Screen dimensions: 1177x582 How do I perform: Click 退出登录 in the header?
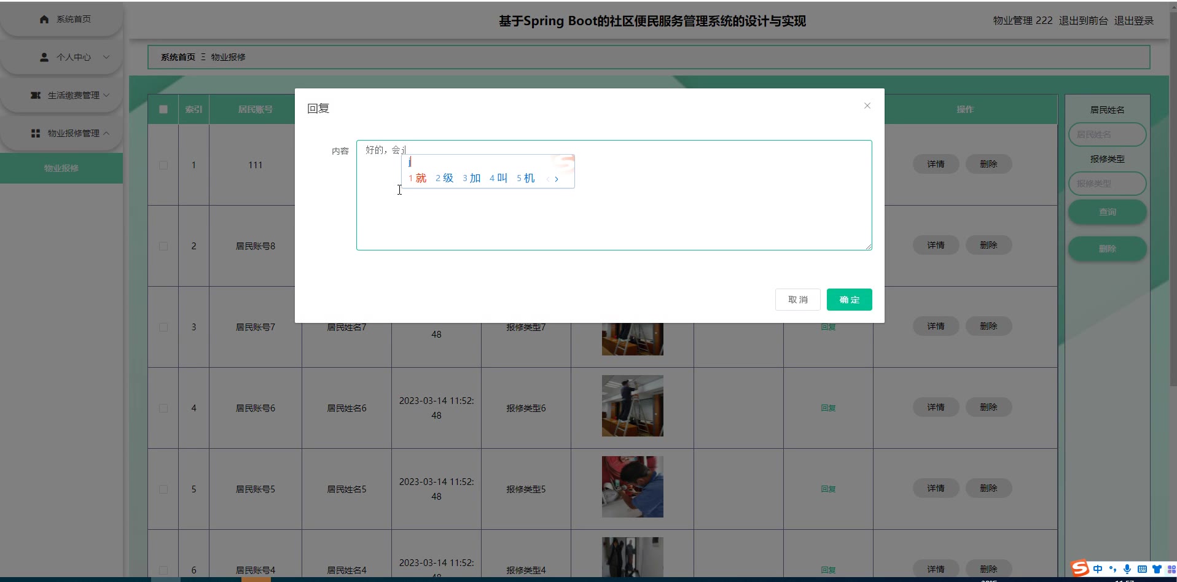pyautogui.click(x=1133, y=21)
